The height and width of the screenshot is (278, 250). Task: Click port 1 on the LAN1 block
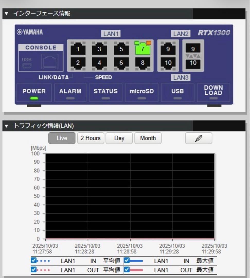[x=78, y=49]
